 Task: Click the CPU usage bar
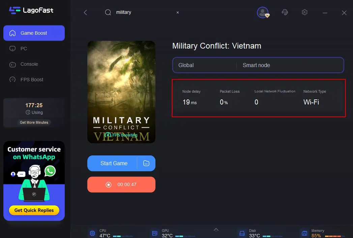coord(123,236)
